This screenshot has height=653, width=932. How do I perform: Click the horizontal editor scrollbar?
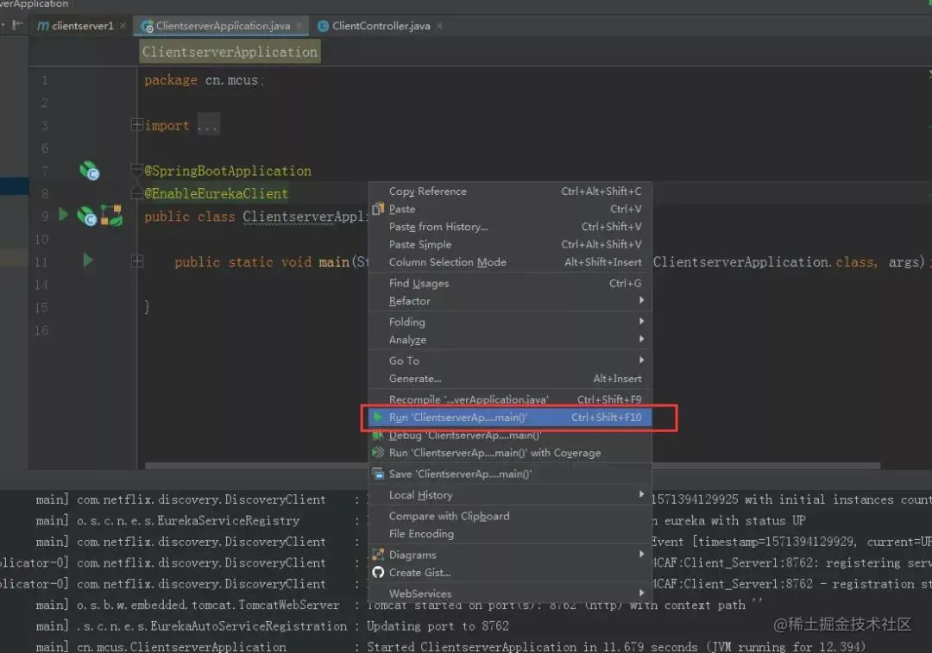(513, 467)
